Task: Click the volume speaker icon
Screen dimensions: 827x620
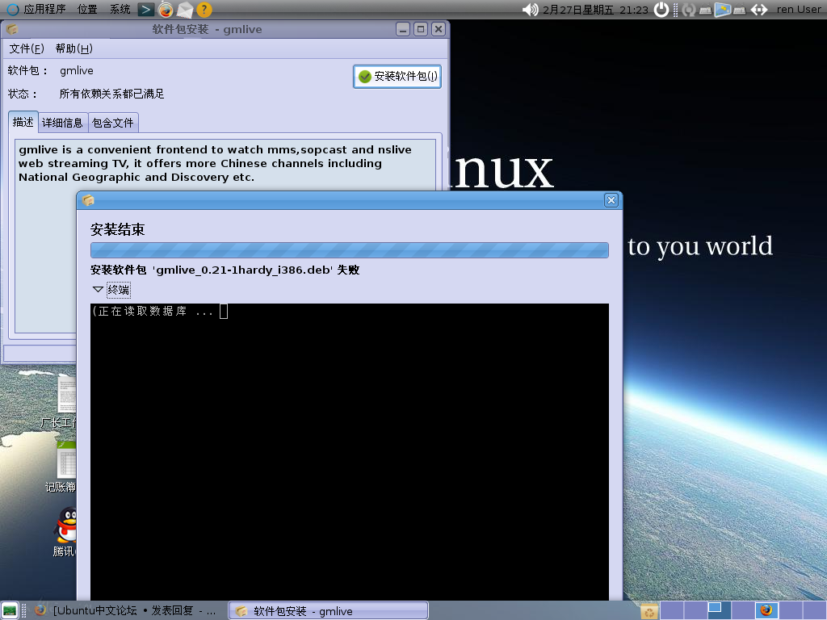Action: click(530, 10)
